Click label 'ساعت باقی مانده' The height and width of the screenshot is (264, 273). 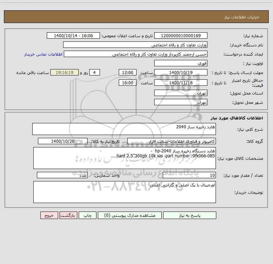pos(33,73)
